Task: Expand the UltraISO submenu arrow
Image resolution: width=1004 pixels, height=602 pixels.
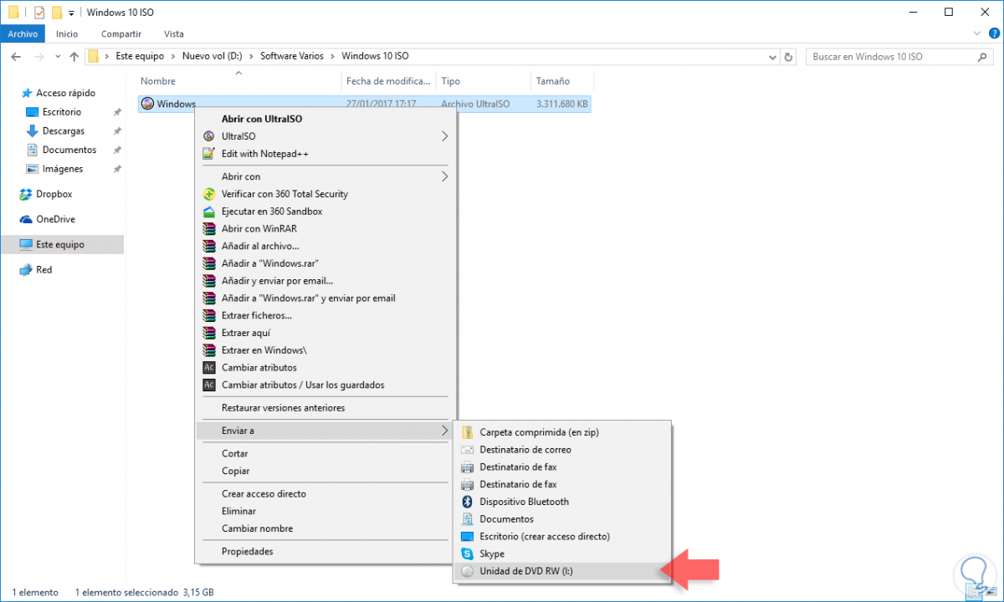Action: tap(444, 136)
